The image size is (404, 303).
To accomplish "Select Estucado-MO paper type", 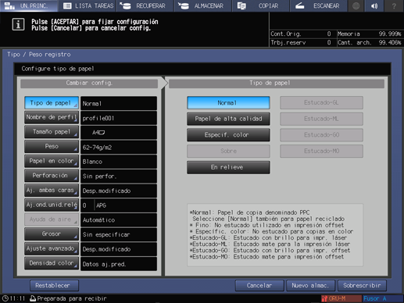I will pyautogui.click(x=321, y=151).
